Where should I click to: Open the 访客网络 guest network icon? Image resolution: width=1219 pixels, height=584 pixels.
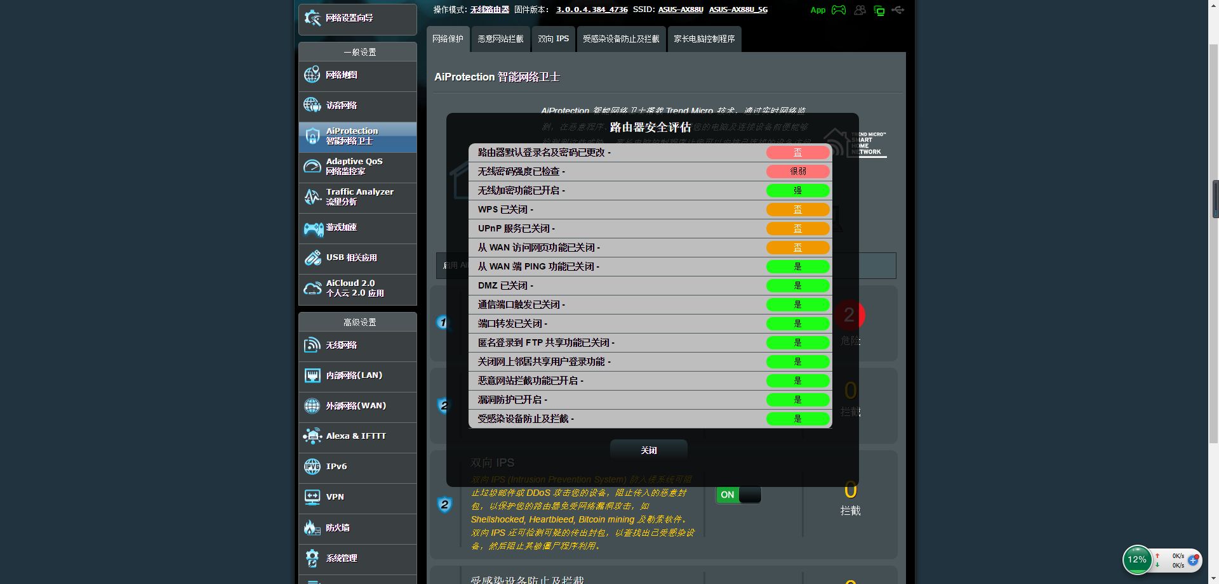point(312,105)
